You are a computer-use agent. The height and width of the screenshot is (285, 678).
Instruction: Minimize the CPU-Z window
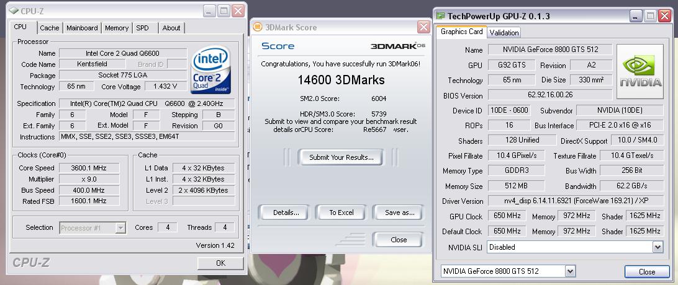[x=209, y=11]
